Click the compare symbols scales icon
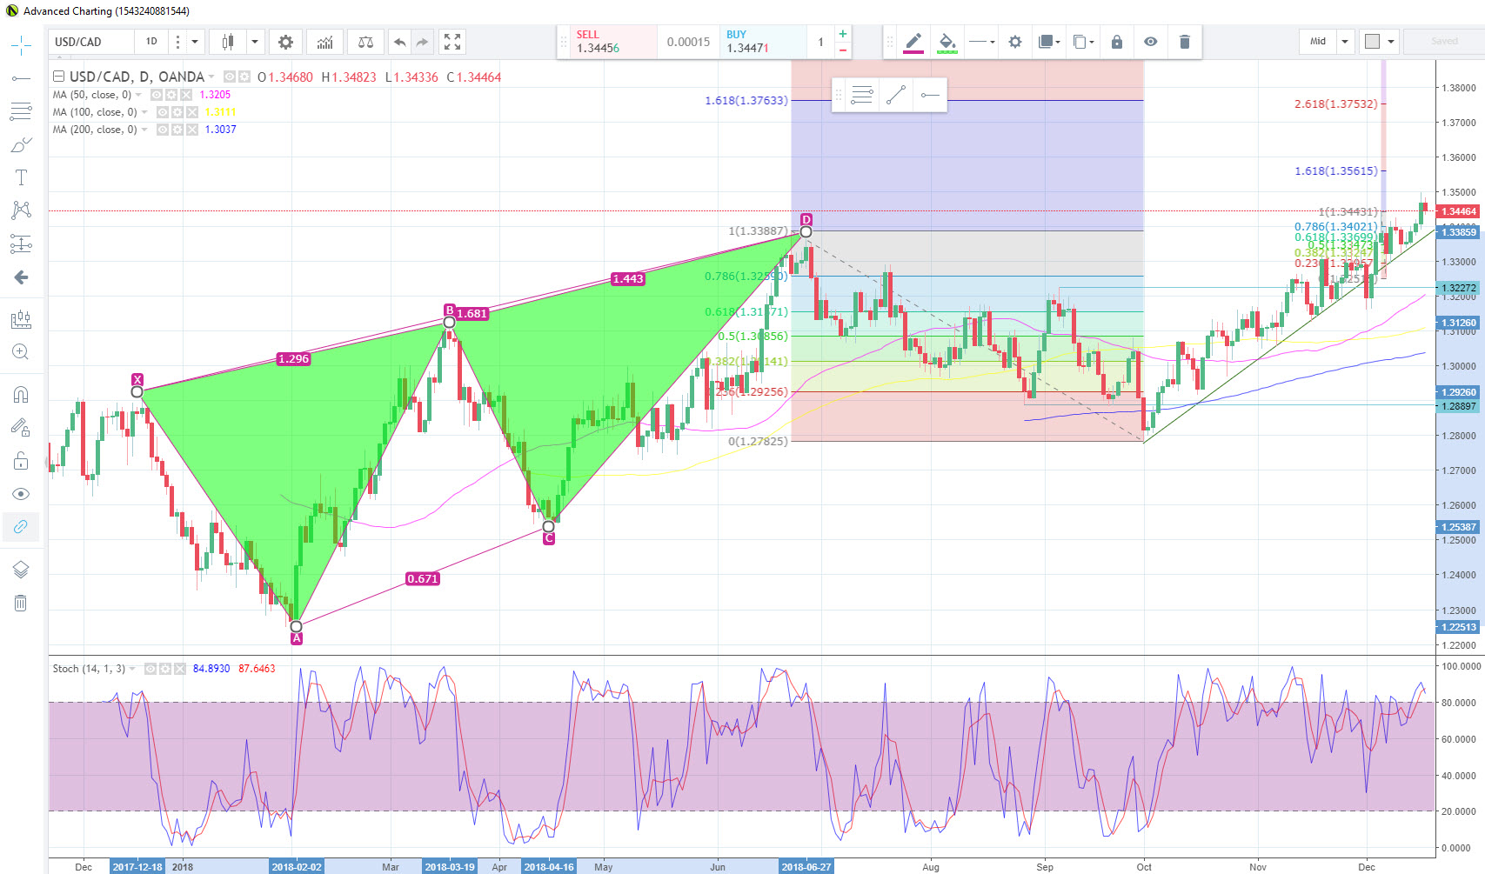This screenshot has width=1485, height=874. pyautogui.click(x=365, y=42)
